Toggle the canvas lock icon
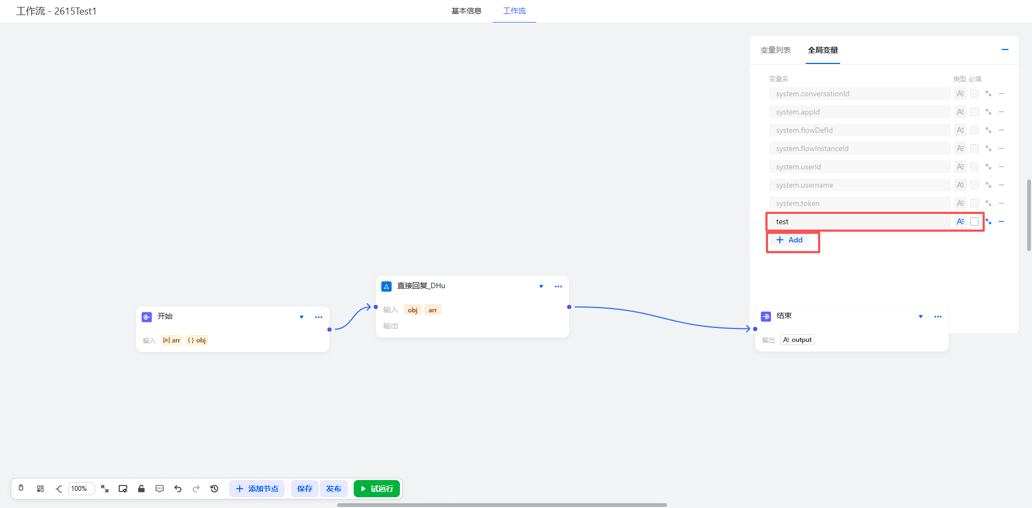Screen dimensions: 1032x508 point(141,489)
